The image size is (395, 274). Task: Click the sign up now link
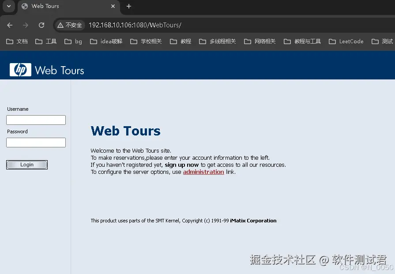[x=182, y=165]
